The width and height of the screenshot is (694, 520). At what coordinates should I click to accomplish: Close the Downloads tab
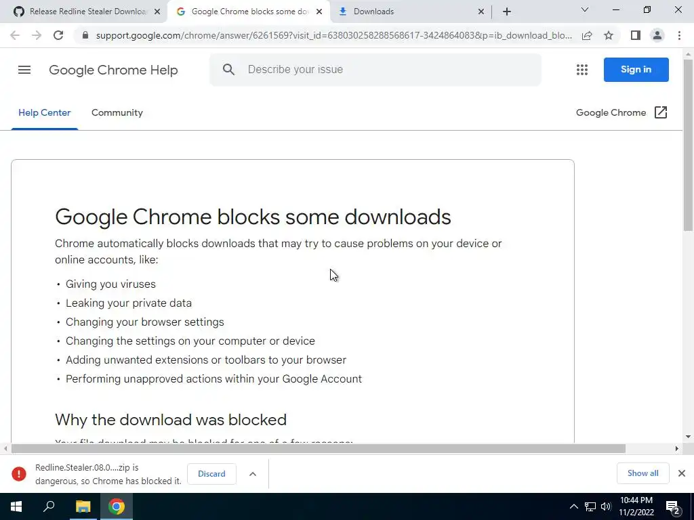coord(481,12)
